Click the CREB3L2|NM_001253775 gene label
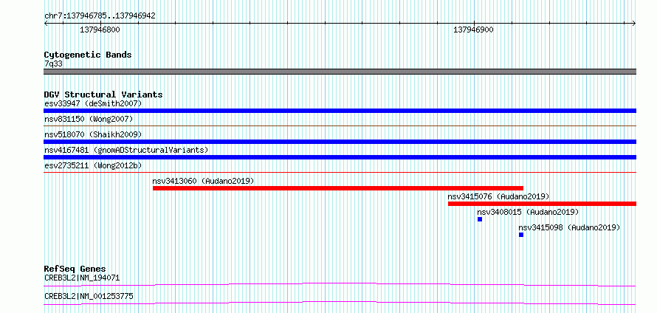 89,296
